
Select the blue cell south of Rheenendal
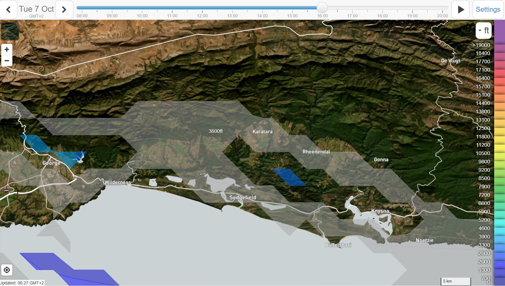tap(289, 177)
